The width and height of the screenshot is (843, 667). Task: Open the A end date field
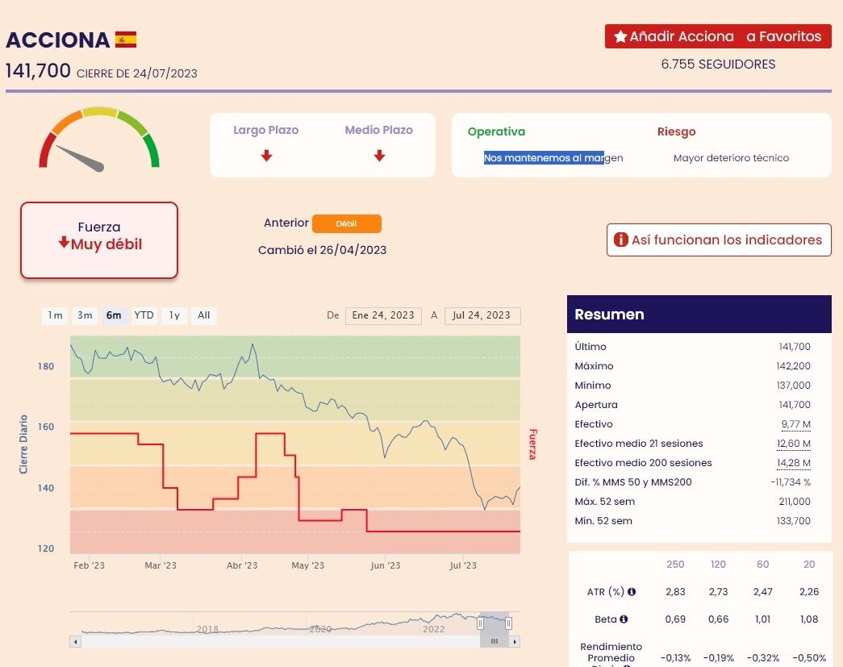coord(482,315)
